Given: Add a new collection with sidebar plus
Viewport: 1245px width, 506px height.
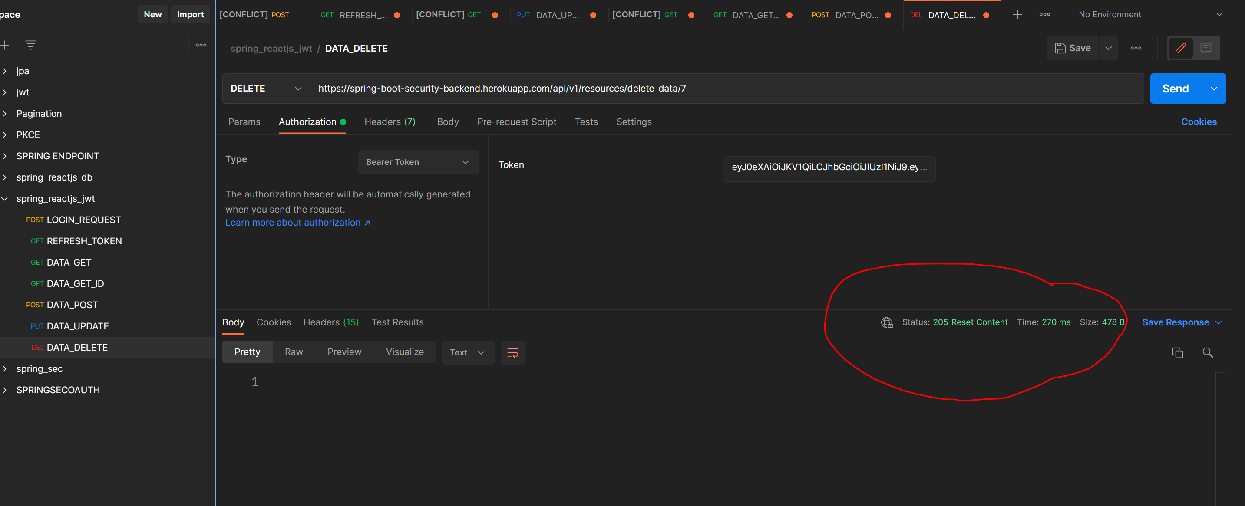Looking at the screenshot, I should tap(5, 46).
